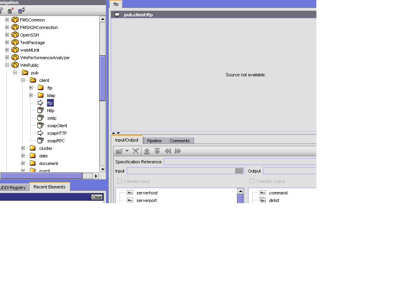408x295 pixels.
Task: Click the scroll up arrow of navigation tree
Action: tap(102, 19)
